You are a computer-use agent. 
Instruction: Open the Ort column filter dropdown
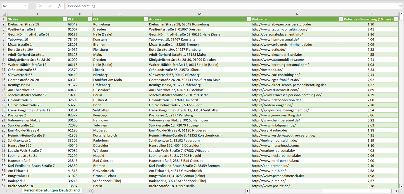click(146, 19)
